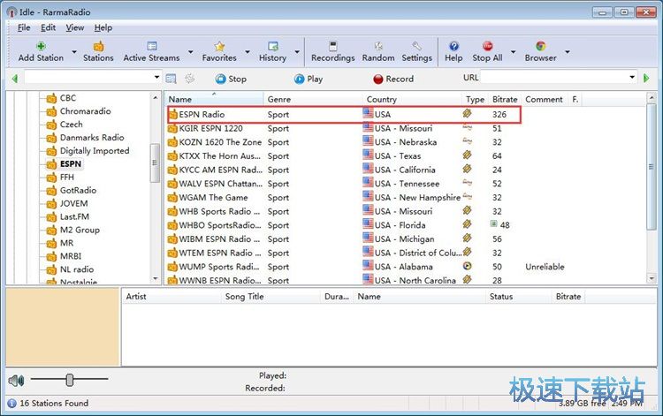Adjust the volume slider handle
Image resolution: width=663 pixels, height=416 pixels.
click(70, 380)
